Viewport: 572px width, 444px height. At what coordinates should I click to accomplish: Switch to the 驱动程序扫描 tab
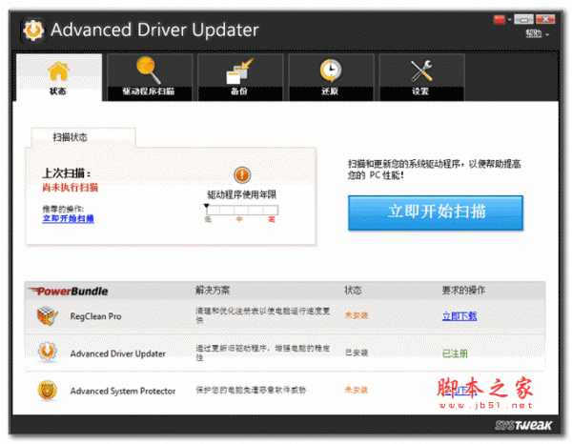149,77
